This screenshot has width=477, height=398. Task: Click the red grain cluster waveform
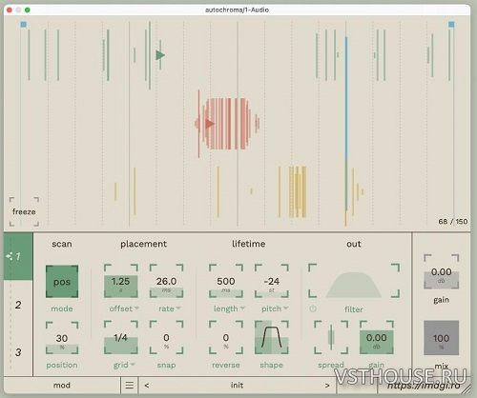click(227, 124)
